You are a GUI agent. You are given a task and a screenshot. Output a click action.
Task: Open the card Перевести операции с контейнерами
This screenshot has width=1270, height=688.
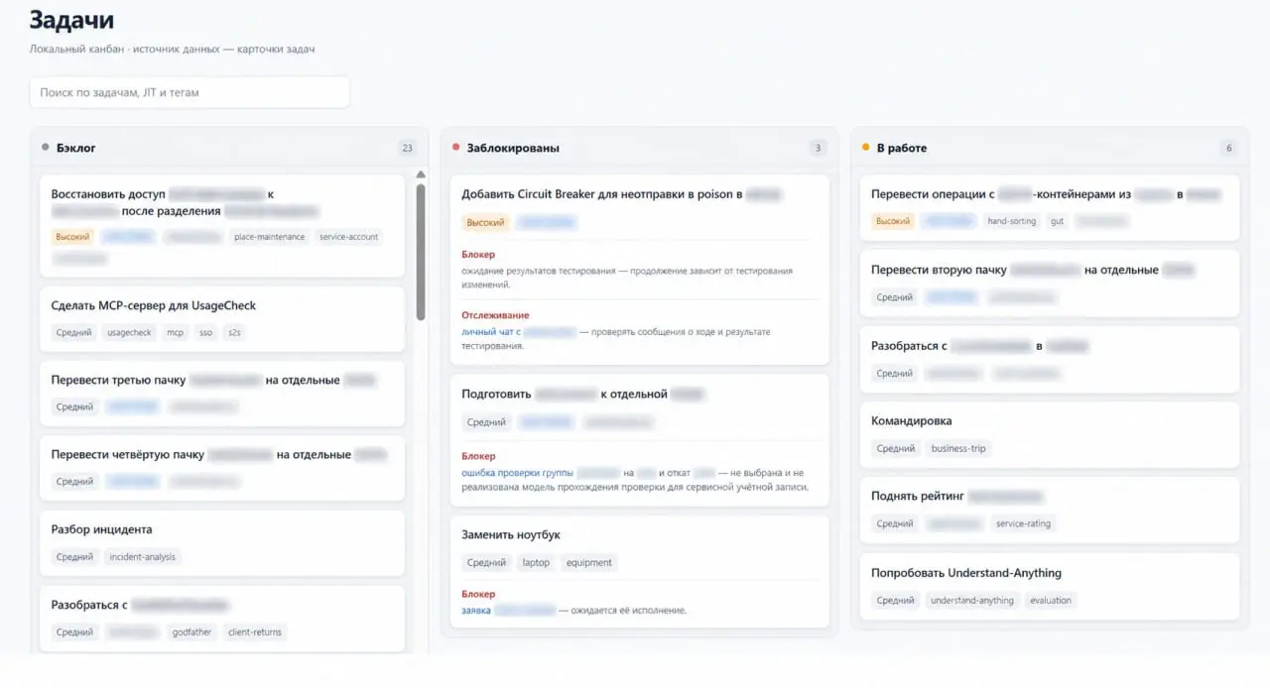[1050, 207]
